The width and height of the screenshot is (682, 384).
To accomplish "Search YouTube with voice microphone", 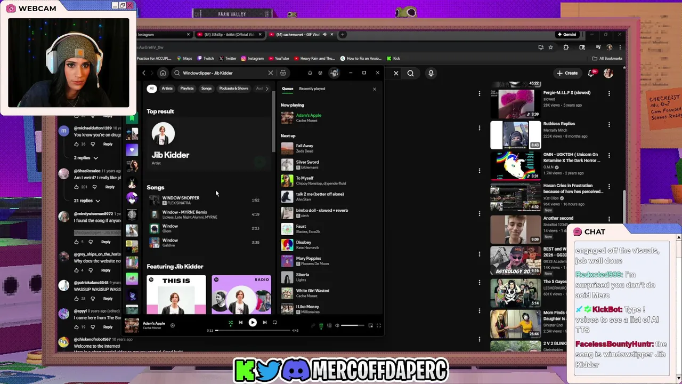I will (431, 73).
